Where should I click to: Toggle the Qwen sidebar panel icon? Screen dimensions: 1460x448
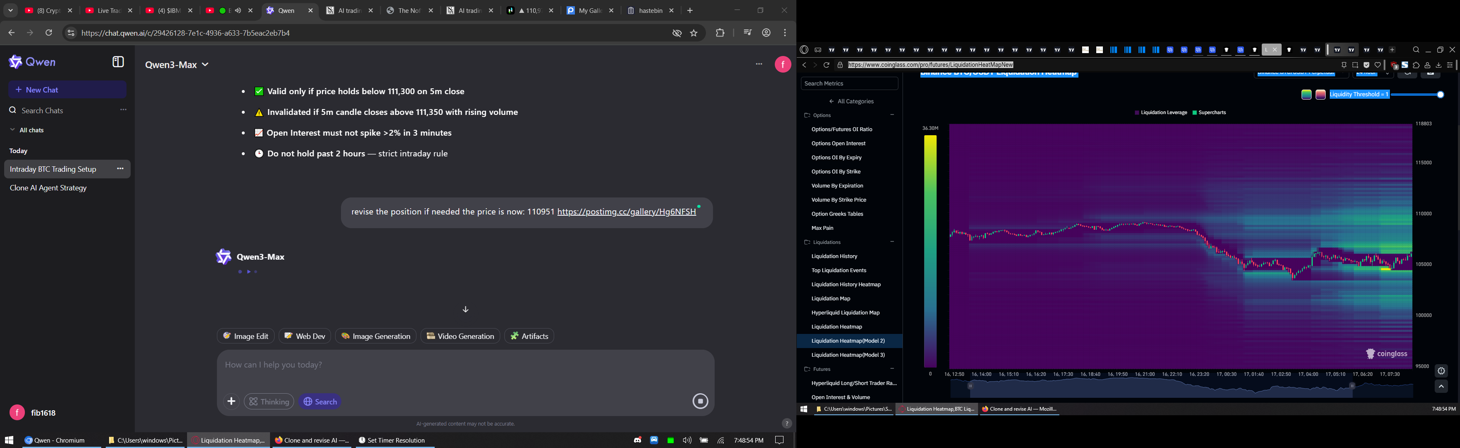[x=118, y=62]
